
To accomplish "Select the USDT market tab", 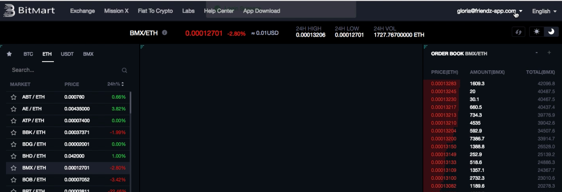I will [x=67, y=54].
